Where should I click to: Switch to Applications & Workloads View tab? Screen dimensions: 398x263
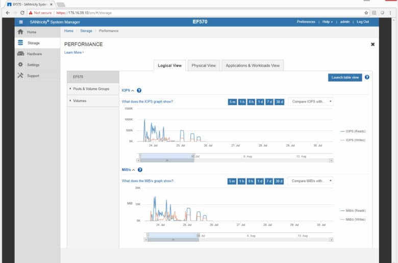tap(253, 66)
